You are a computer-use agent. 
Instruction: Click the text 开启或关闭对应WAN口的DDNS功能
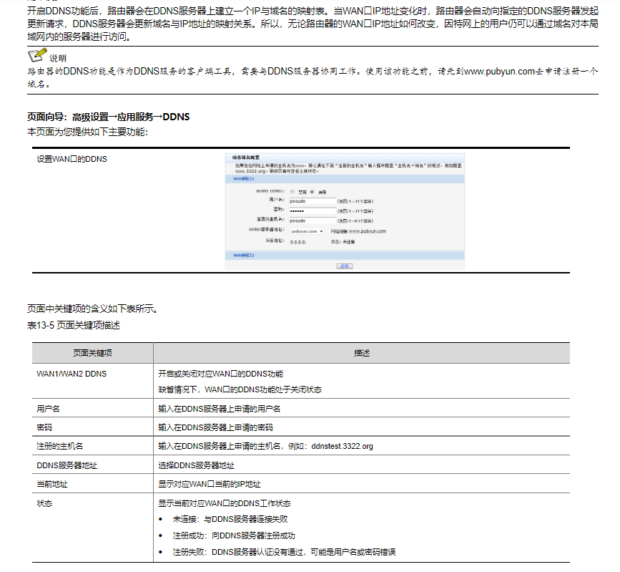221,374
